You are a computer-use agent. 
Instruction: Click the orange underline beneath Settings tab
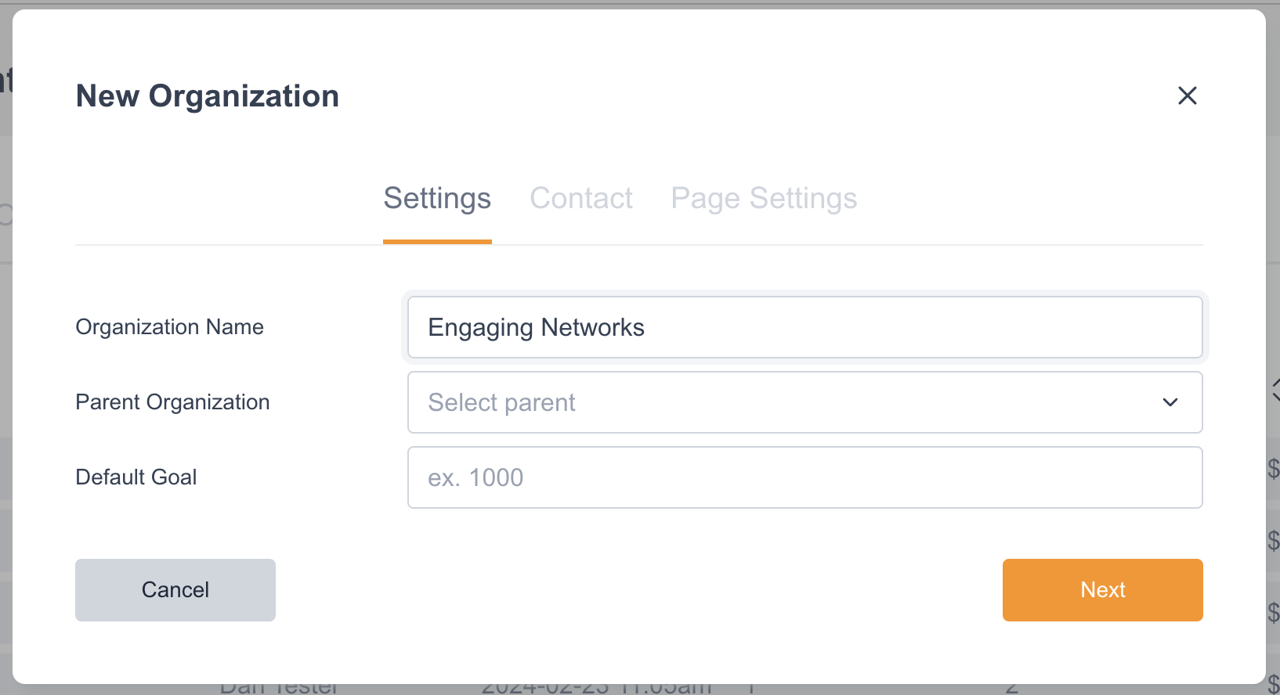(437, 242)
